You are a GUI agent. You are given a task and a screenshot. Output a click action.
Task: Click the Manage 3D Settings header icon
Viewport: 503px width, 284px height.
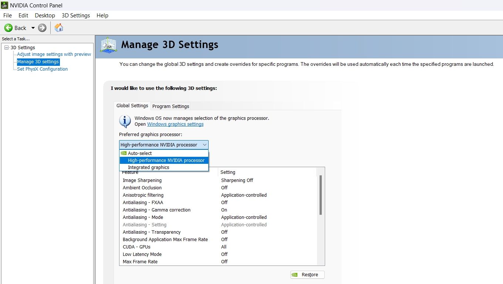coord(109,45)
